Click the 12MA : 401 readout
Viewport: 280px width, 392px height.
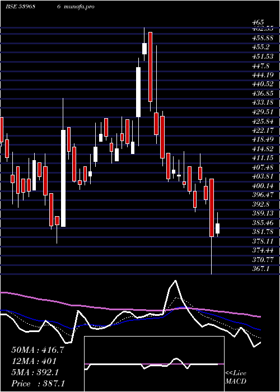pos(34,361)
